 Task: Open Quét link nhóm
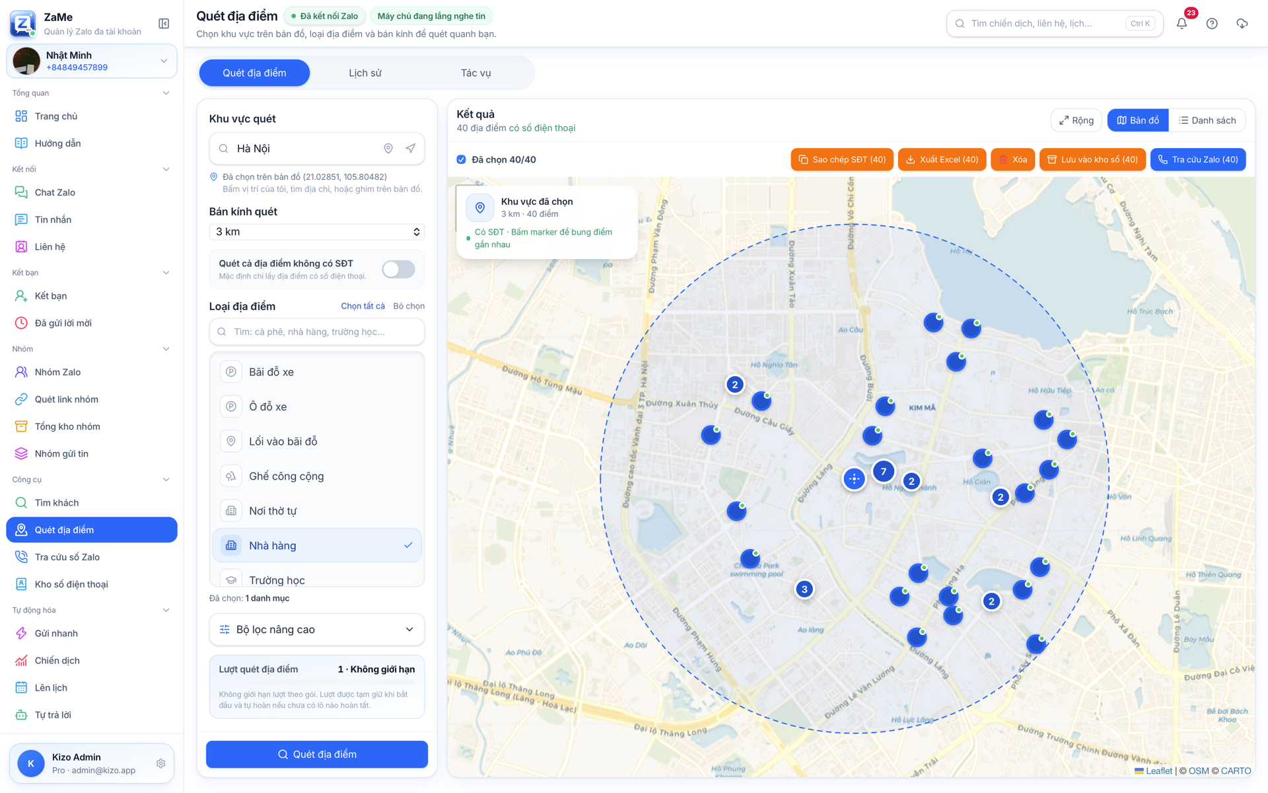click(x=92, y=399)
